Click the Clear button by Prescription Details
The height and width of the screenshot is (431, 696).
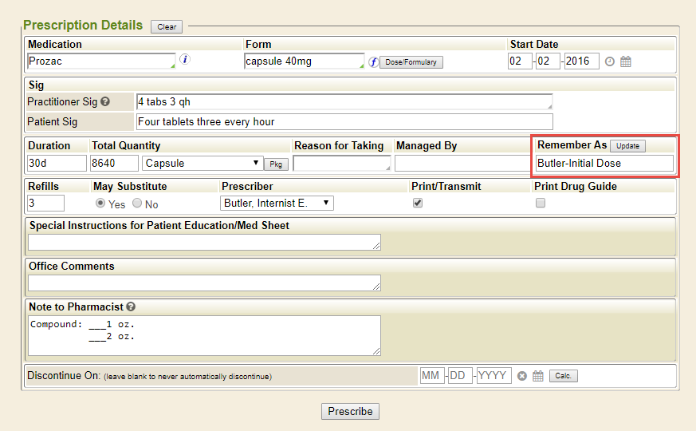tap(167, 27)
